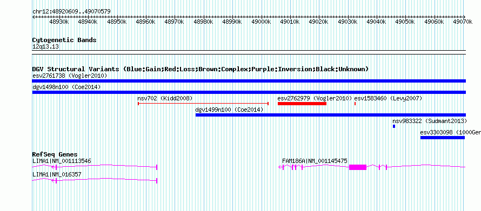
Task: Open the esv3303098 blue variant bar
Action: pos(442,138)
